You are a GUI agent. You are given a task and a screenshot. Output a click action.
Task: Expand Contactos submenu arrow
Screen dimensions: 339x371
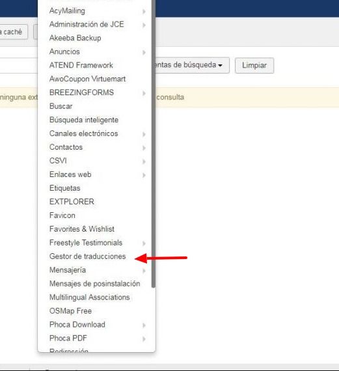[144, 148]
